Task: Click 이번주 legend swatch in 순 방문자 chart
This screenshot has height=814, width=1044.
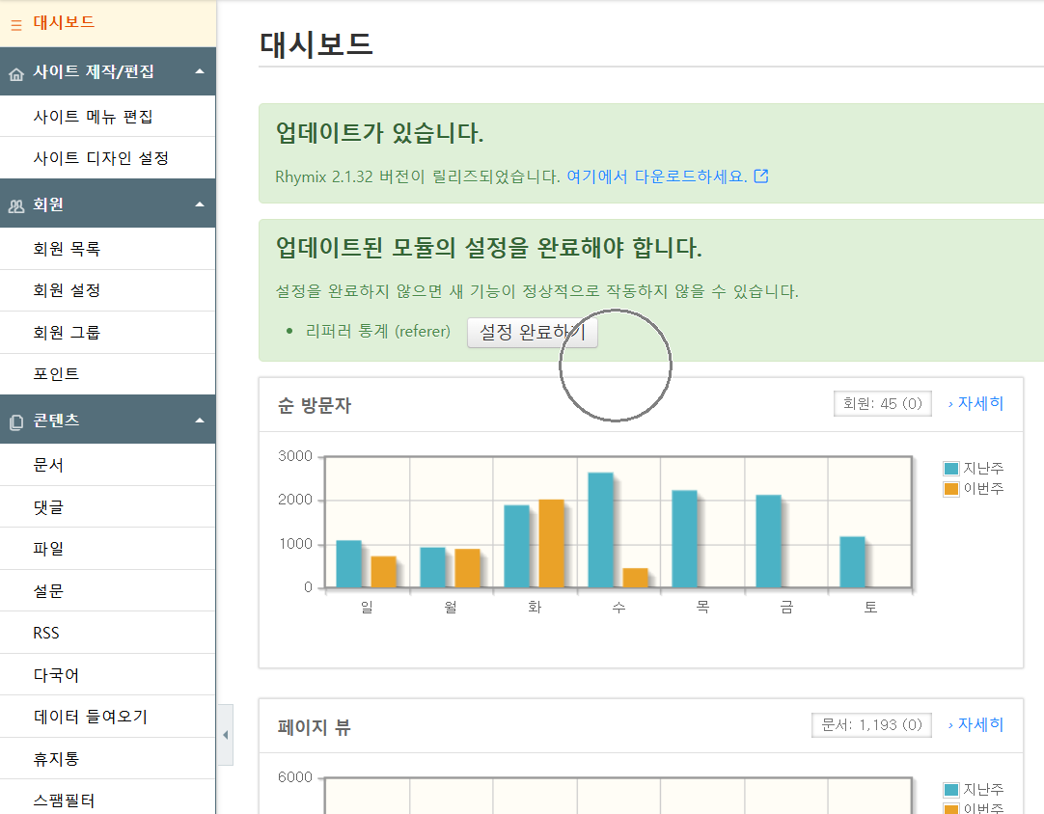Action: (x=950, y=489)
